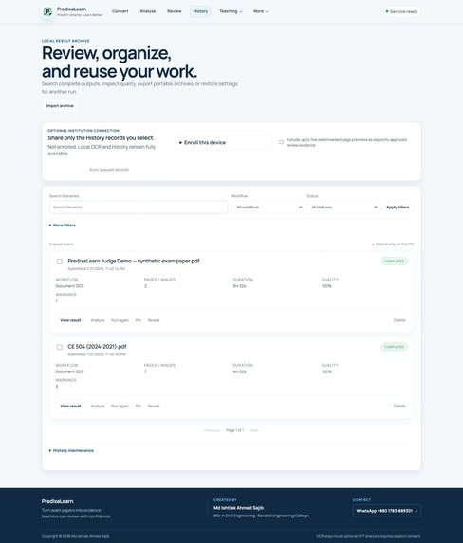Click Completed badge on PredixaLearn Judge Demo
Viewport: 463px width, 543px height.
point(395,262)
